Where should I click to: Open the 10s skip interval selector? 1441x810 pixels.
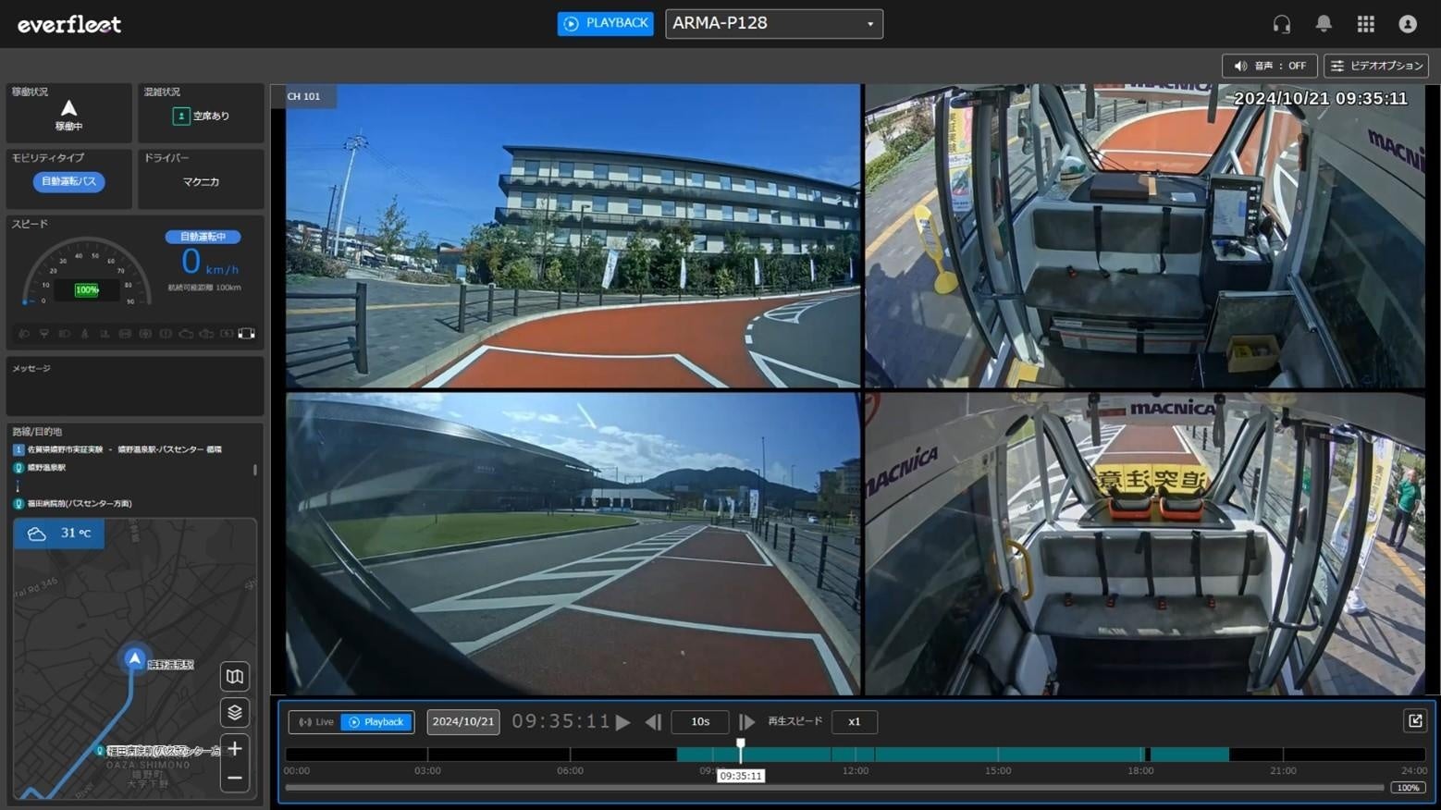(700, 722)
